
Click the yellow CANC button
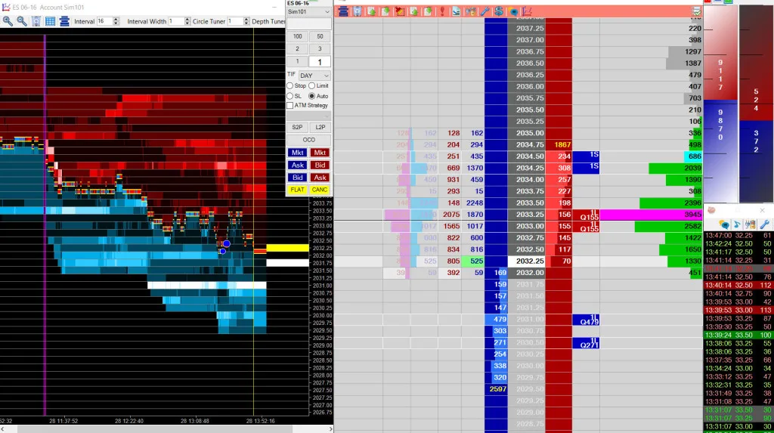pyautogui.click(x=320, y=190)
